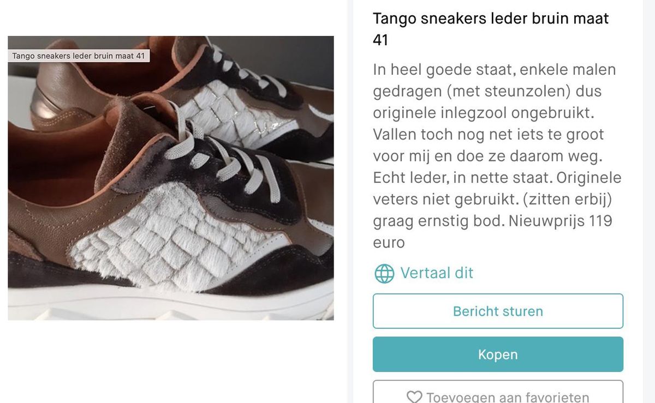Click the heart icon for favorites
Screen dimensions: 655x403
point(414,398)
